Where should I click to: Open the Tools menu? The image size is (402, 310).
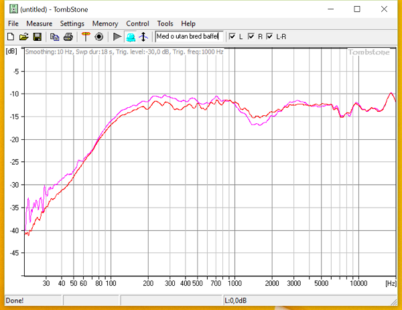click(x=165, y=23)
